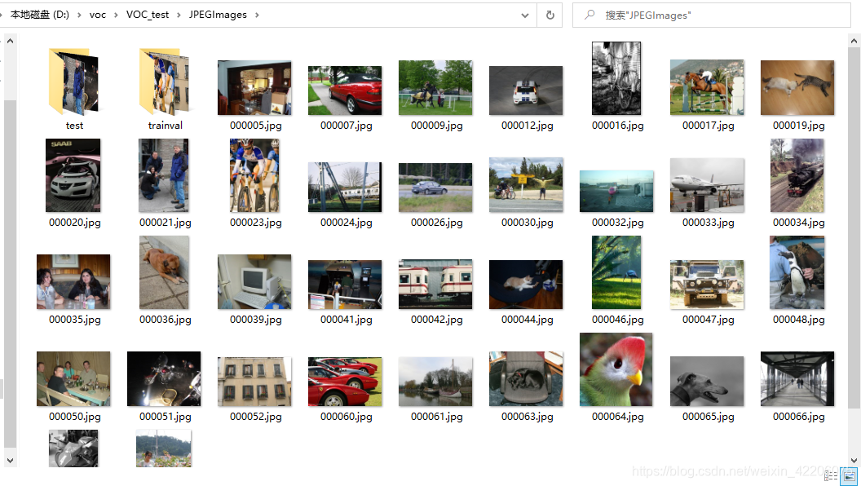Screen dimensions: 861x486
Task: Select partially visible mountain scenery thumbnail in last row
Action: [x=164, y=448]
